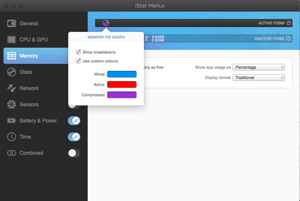Click the Memory RAM icon in sidebar
The height and width of the screenshot is (201, 300).
pos(11,56)
